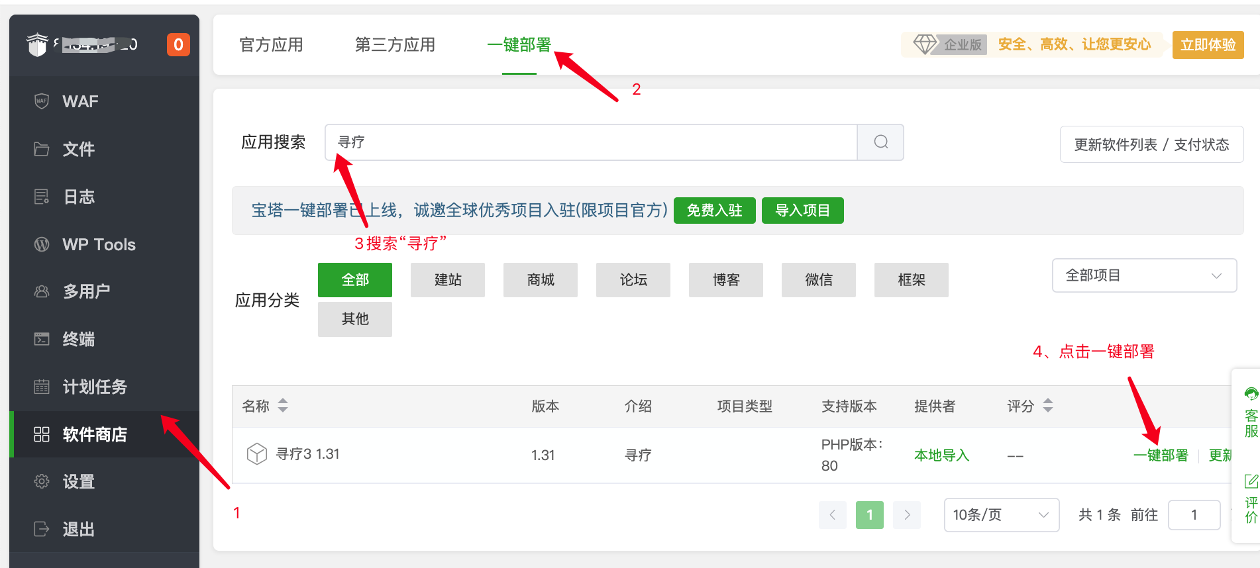Focus the 前往 page number input
The image size is (1260, 568).
1194,515
